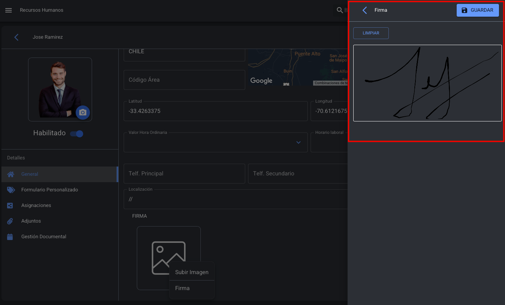Open the Horario laboral dropdown
Image resolution: width=505 pixels, height=305 pixels.
click(x=329, y=142)
